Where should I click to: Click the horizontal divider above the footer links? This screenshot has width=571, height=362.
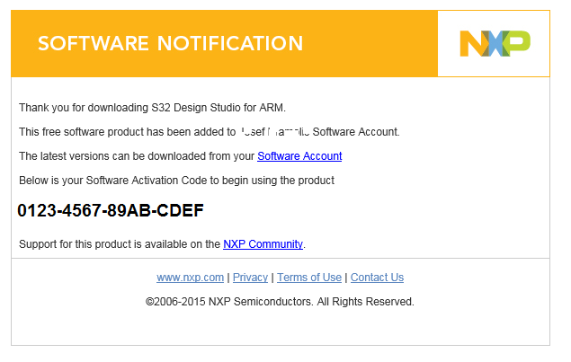(x=280, y=259)
